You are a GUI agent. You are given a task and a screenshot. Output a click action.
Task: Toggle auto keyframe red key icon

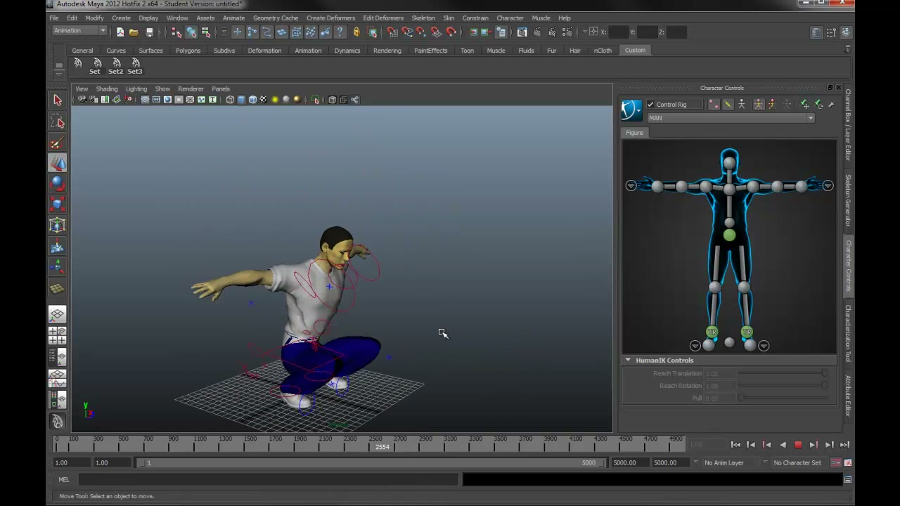[x=835, y=462]
